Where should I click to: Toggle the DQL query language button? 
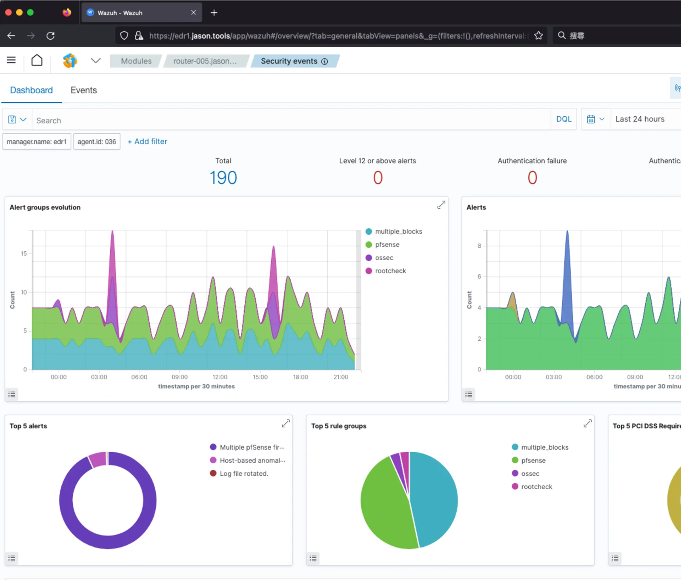point(564,119)
